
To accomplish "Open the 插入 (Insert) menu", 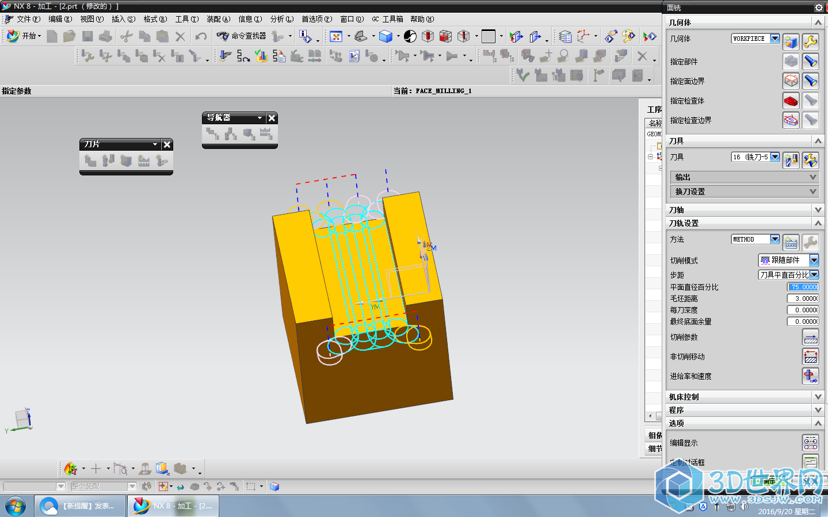I will pos(123,19).
